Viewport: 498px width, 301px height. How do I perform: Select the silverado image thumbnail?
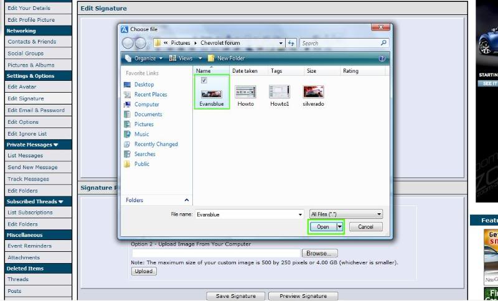coord(313,92)
